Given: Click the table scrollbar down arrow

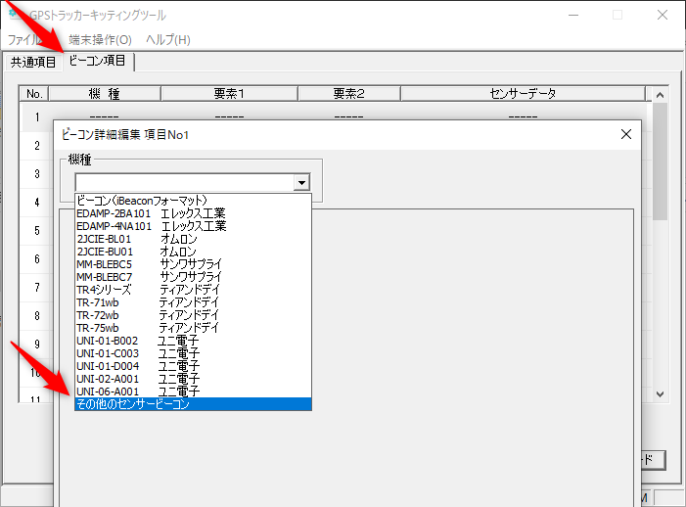Looking at the screenshot, I should 660,394.
